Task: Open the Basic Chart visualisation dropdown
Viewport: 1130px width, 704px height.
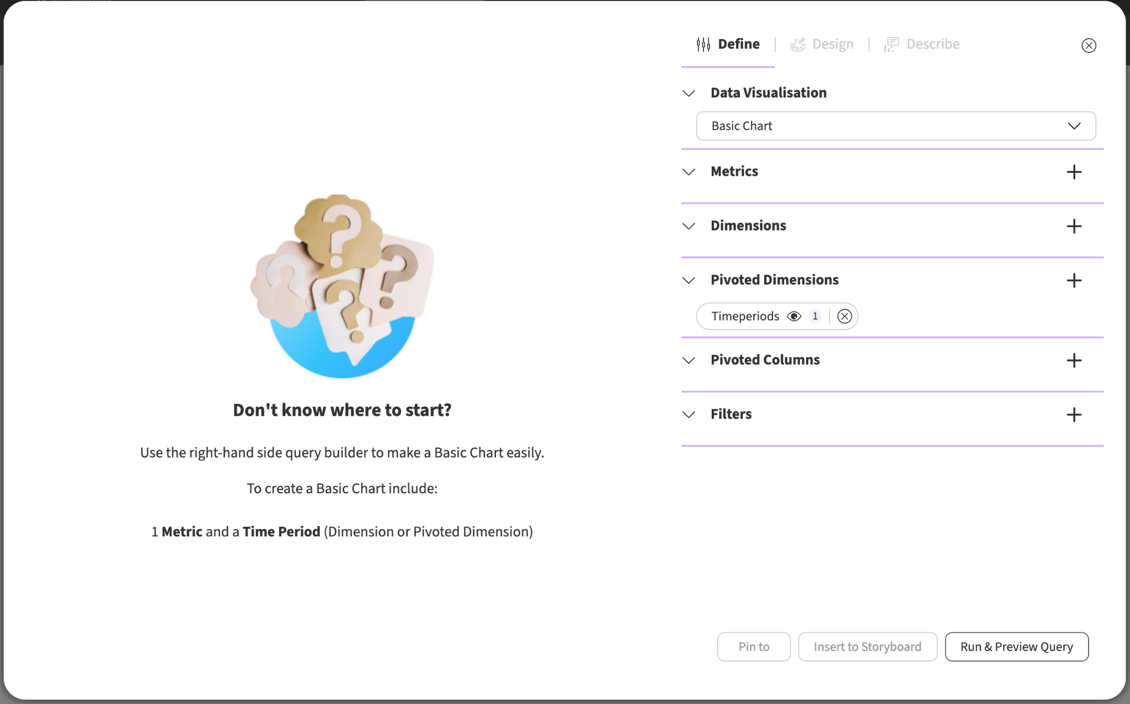Action: (x=896, y=126)
